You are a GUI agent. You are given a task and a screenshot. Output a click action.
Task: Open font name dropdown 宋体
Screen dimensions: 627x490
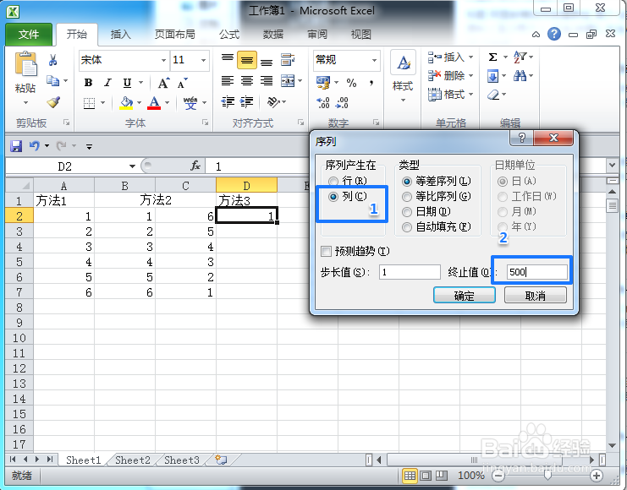(163, 60)
